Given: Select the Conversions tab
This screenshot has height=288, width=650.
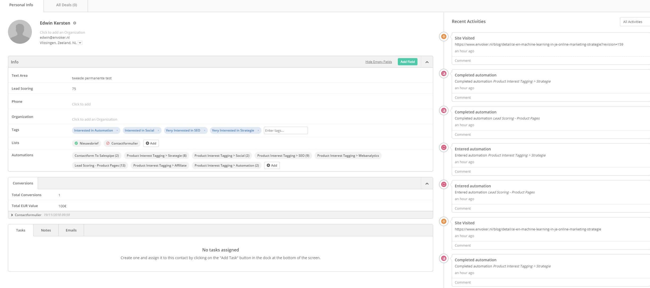Looking at the screenshot, I should coord(23,183).
